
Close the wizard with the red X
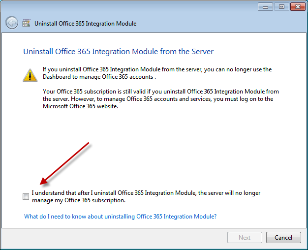pos(297,6)
